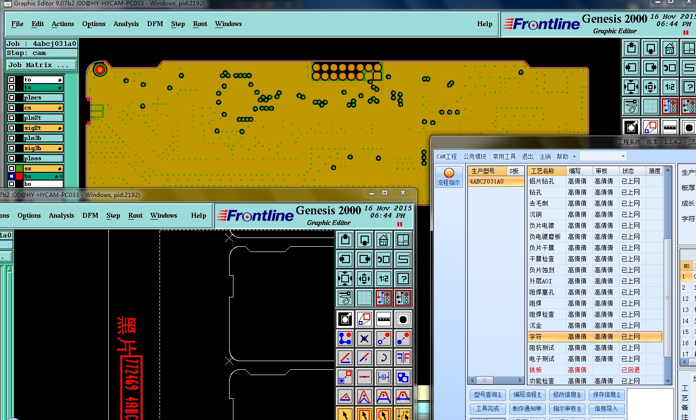Click the 1:2 icon in back editor toolbar
The height and width of the screenshot is (420, 696).
click(670, 87)
